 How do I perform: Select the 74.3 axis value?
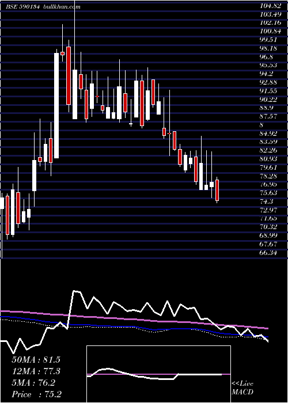pos(266,201)
